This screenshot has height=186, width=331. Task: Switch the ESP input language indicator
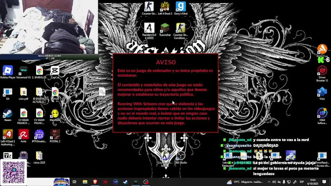click(x=302, y=182)
